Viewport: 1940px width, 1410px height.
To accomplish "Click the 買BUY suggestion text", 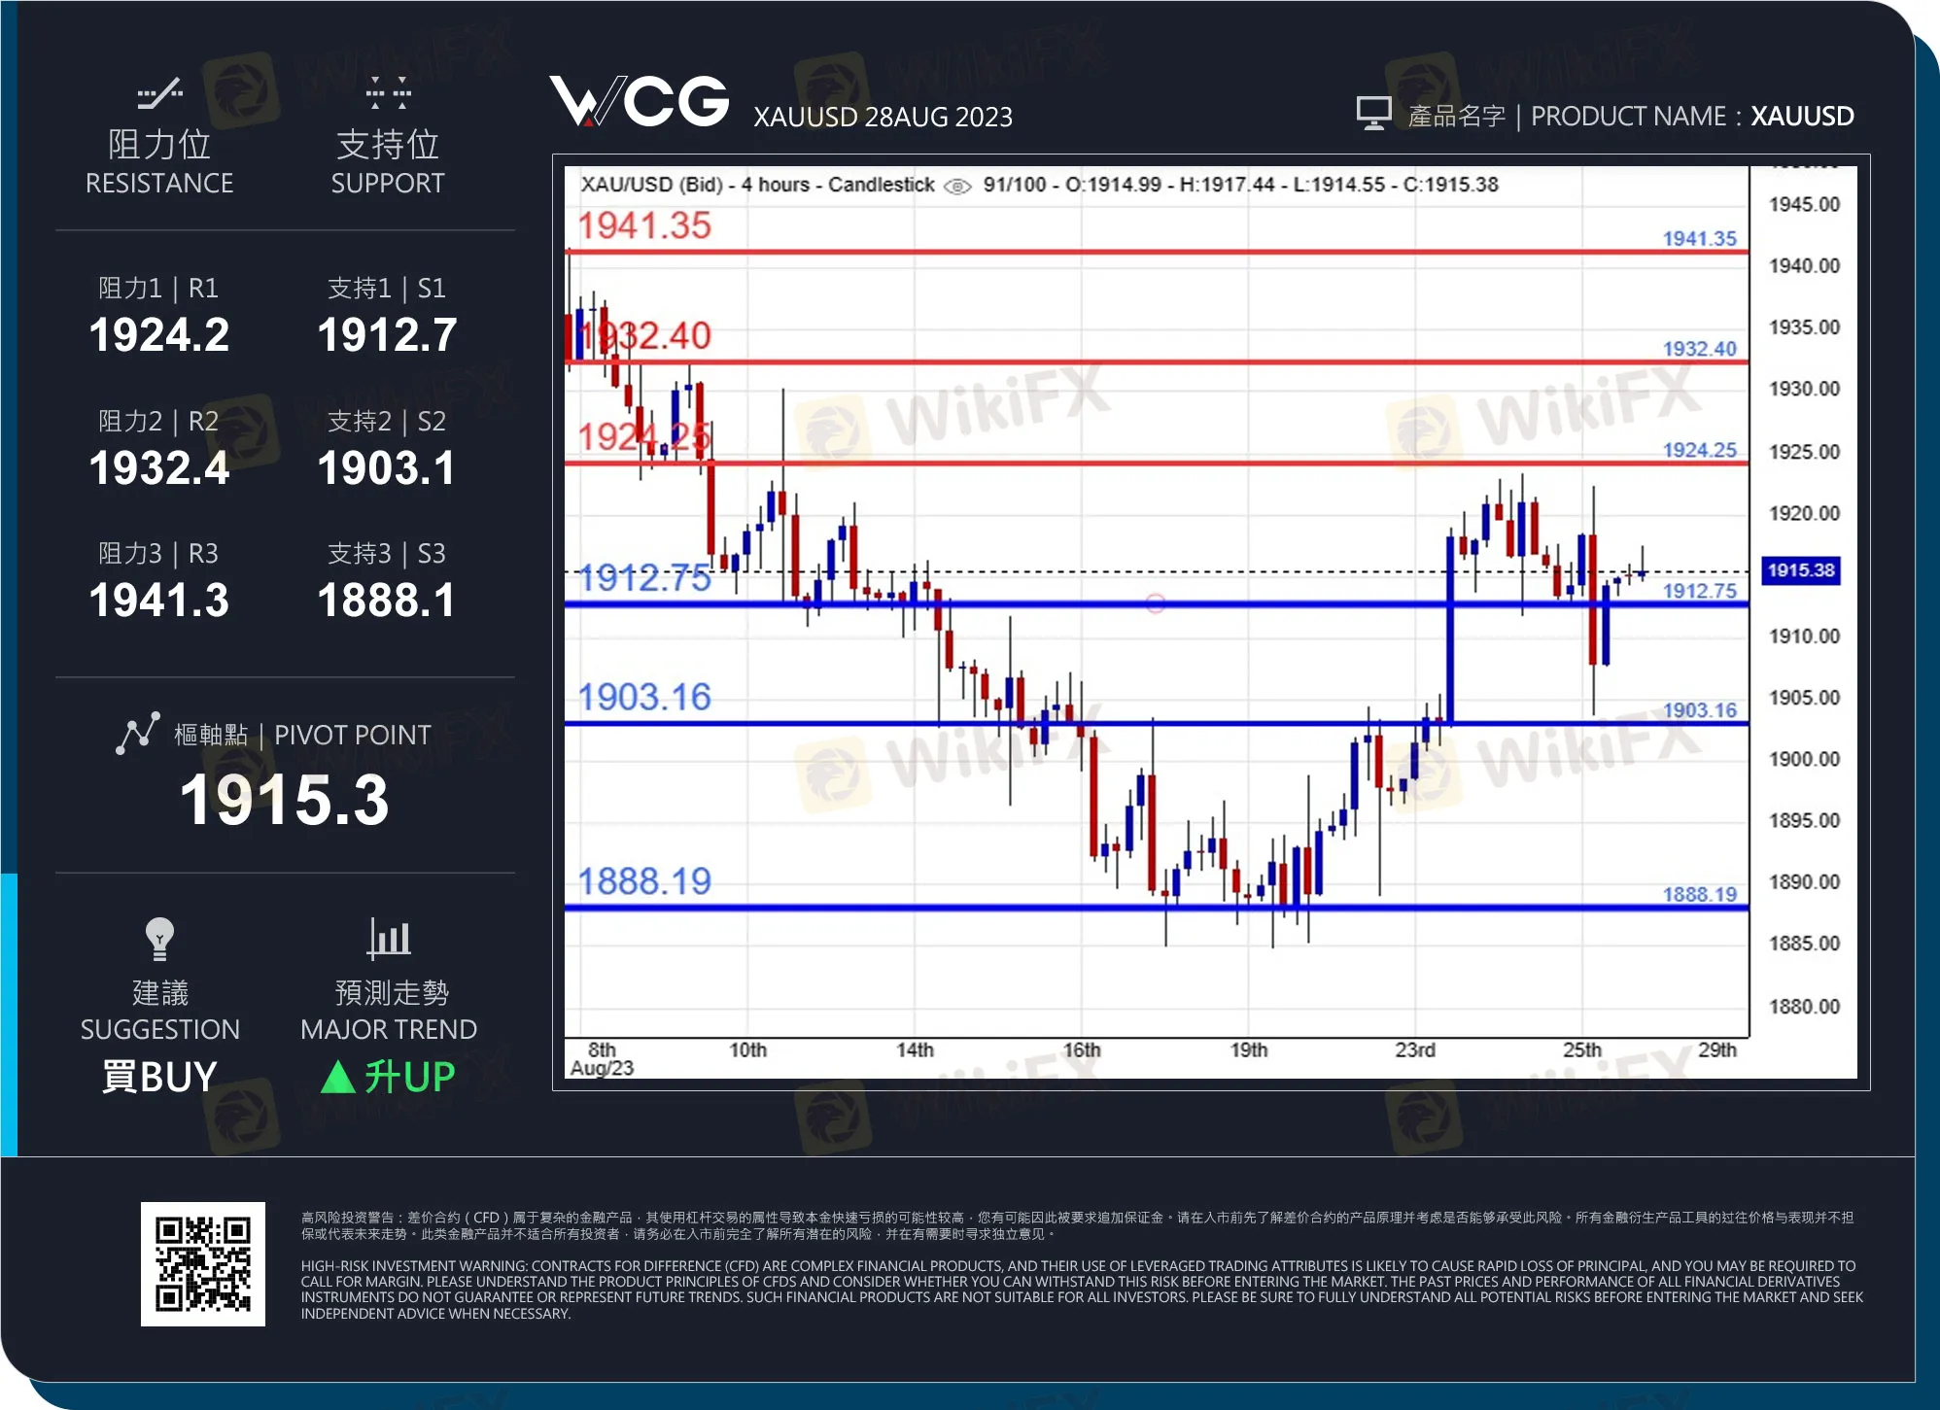I will click(x=159, y=1077).
